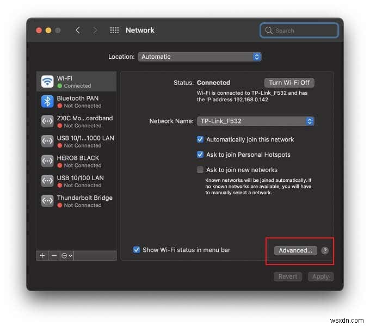Click the USB 10/1...1000 LAN icon
This screenshot has height=326, width=370.
47,141
